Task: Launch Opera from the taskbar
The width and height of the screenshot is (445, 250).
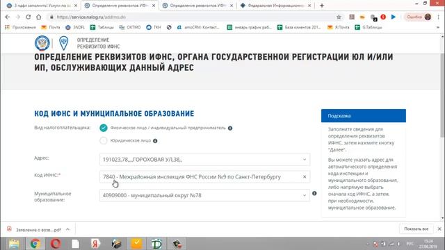Action: (56, 244)
